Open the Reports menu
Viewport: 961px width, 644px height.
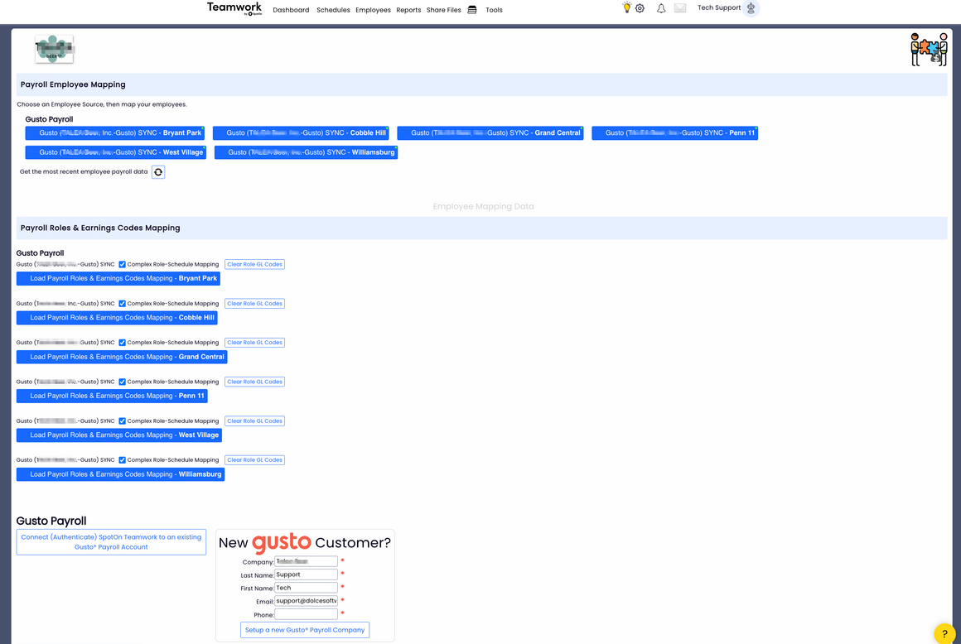(x=408, y=10)
